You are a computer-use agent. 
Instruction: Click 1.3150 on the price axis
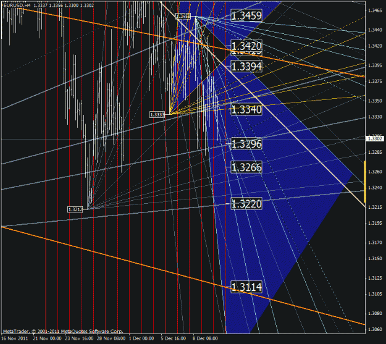(375, 259)
